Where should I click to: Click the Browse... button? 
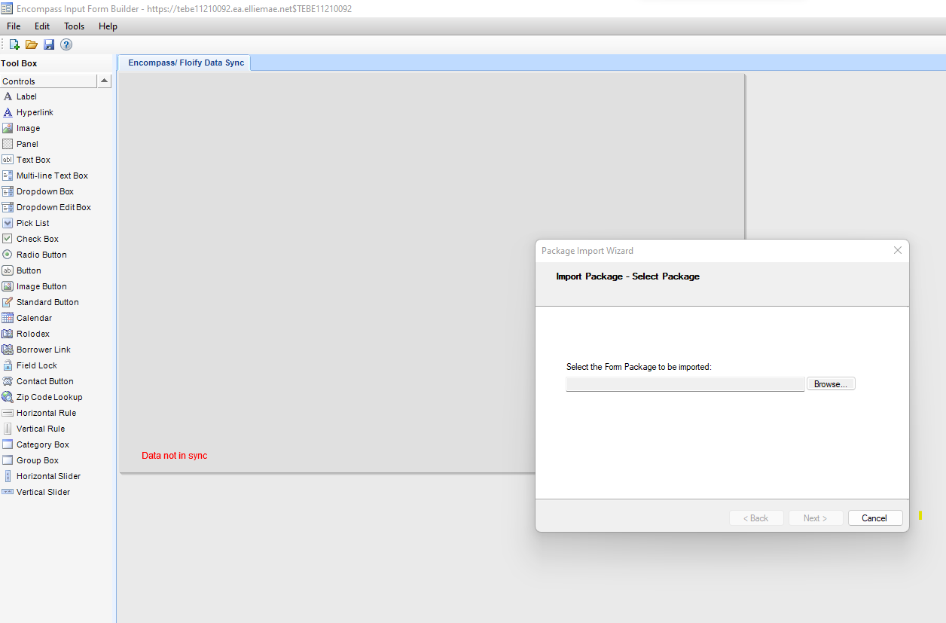pos(830,384)
